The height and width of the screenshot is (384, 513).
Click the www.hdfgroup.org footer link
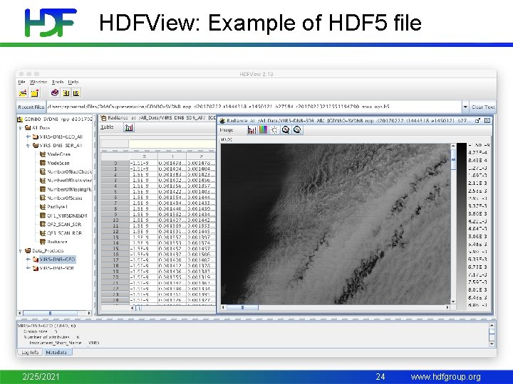tap(445, 377)
